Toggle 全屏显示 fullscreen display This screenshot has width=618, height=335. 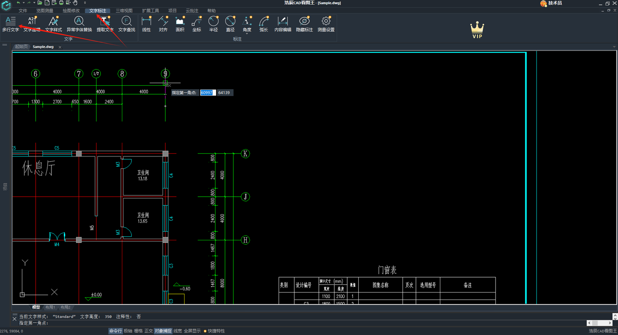pos(192,331)
